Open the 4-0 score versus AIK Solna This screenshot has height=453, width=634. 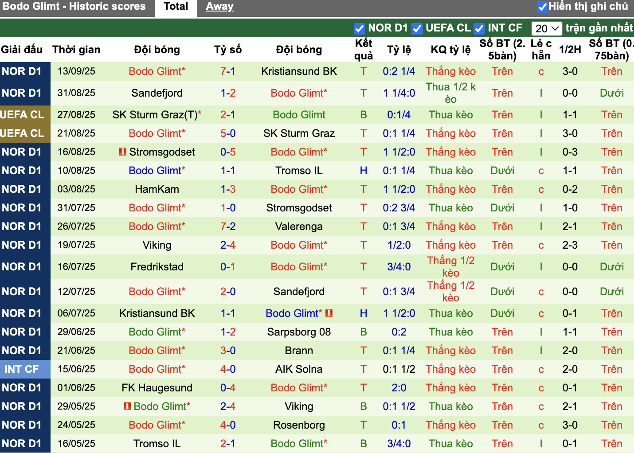pyautogui.click(x=228, y=369)
